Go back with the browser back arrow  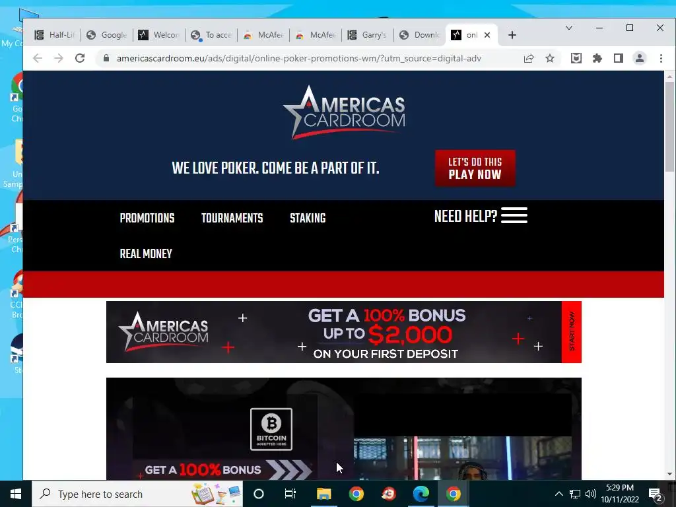(38, 58)
